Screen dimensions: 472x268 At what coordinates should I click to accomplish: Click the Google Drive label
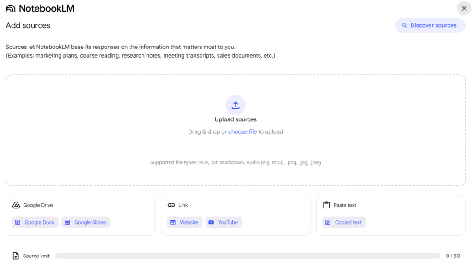[x=38, y=205]
